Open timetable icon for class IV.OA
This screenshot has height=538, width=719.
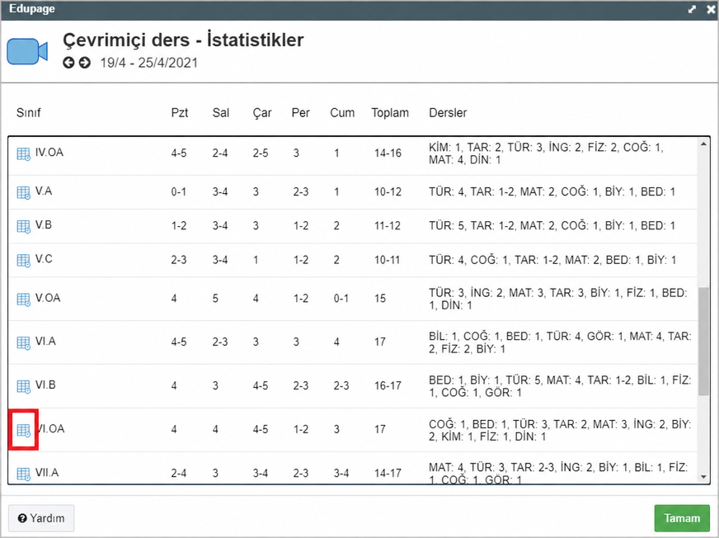click(23, 154)
